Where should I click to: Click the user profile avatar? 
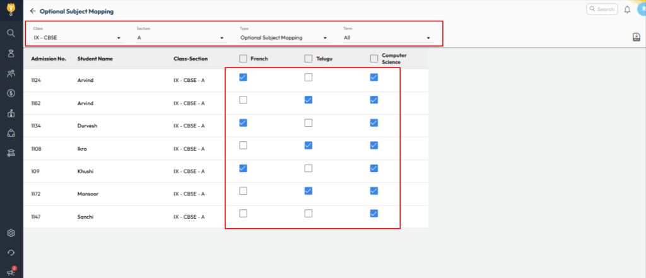coord(642,8)
